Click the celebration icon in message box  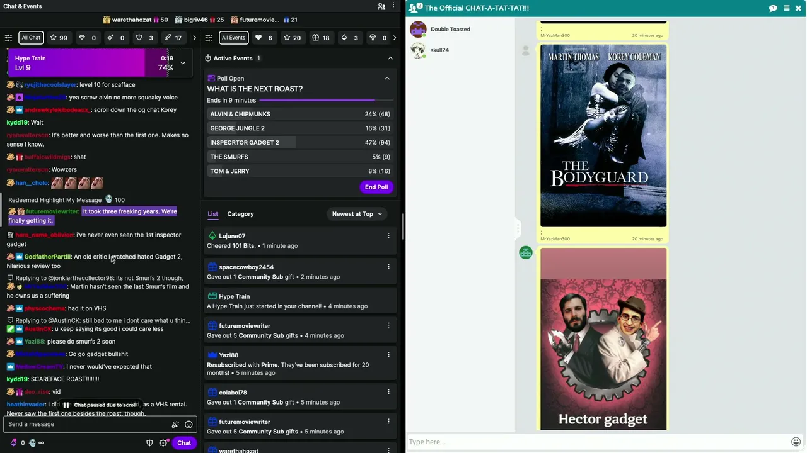pos(175,424)
